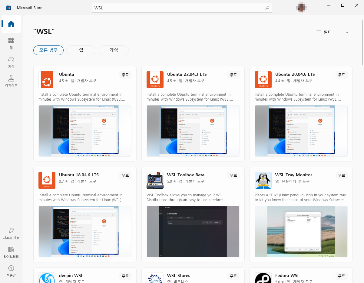The width and height of the screenshot is (364, 283).
Task: Click the Ubuntu 18.04.6 LTS title text
Action: pyautogui.click(x=79, y=175)
